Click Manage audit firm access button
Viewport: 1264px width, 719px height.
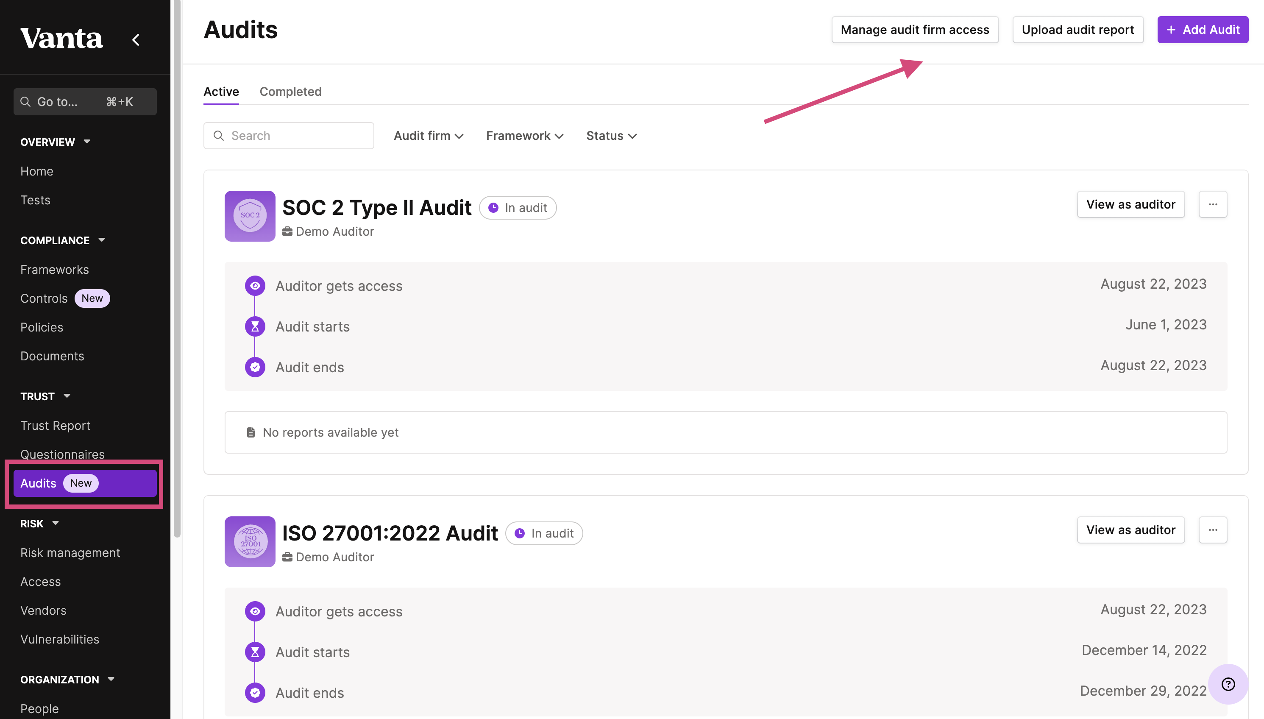tap(915, 30)
